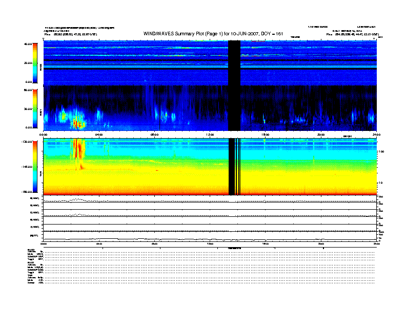
Task: Click the TNR color scale bar
Action: [x=35, y=167]
